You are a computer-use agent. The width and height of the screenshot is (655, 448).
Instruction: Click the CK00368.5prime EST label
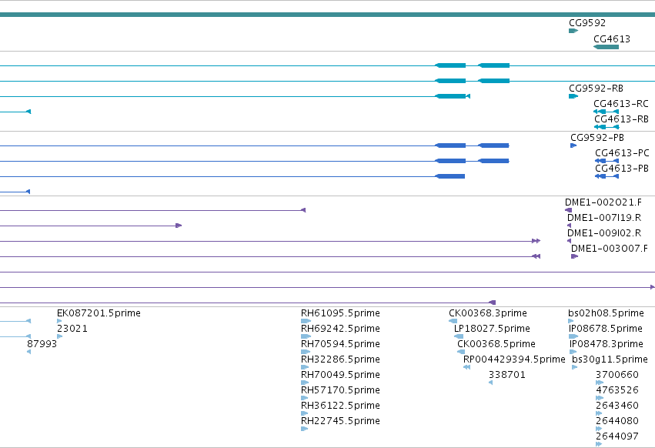(x=496, y=344)
